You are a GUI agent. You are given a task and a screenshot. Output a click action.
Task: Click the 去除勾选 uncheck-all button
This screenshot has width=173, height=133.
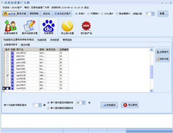point(163,59)
